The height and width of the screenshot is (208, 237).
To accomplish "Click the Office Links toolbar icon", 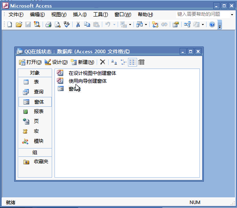I will (124, 24).
